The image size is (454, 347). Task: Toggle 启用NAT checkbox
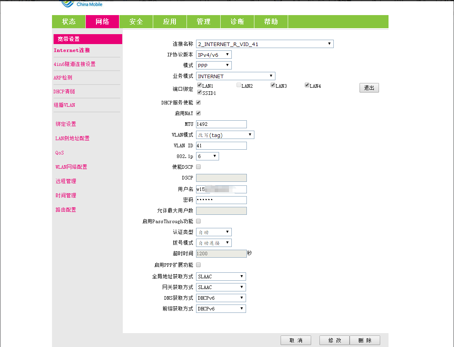pos(198,113)
